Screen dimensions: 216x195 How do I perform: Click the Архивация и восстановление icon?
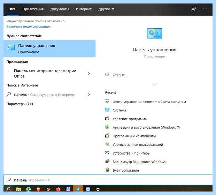pyautogui.click(x=107, y=127)
